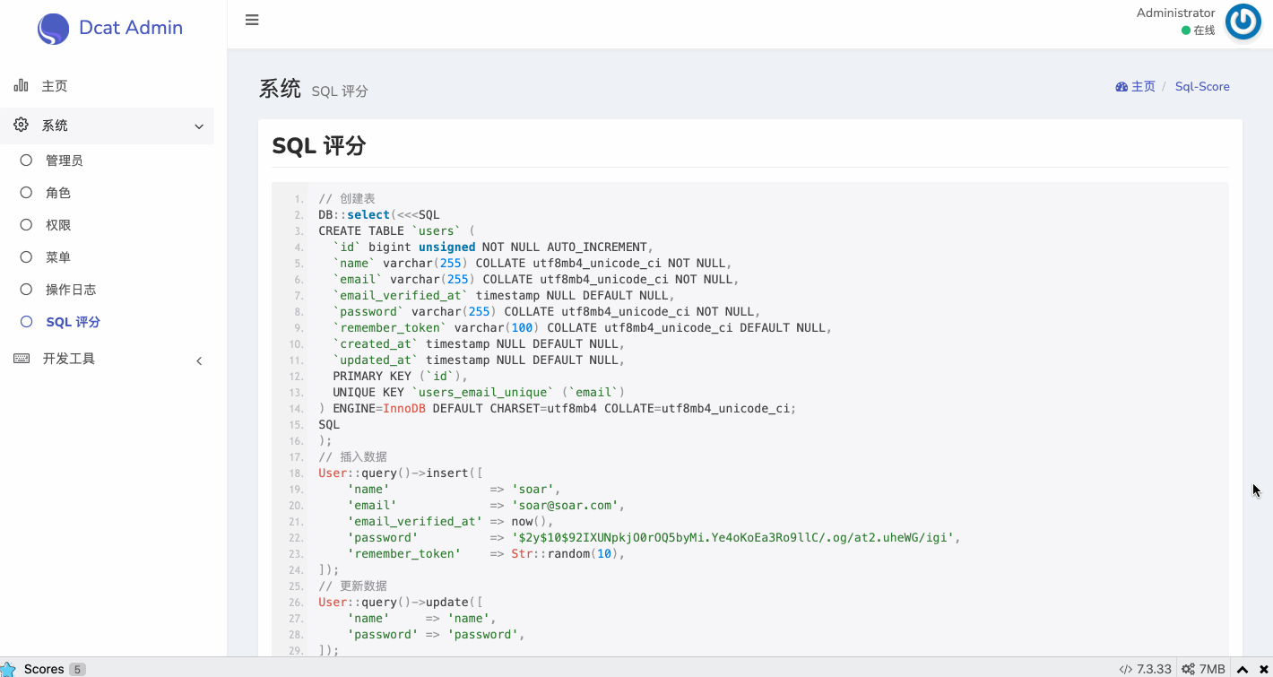Click the memory usage gears icon
This screenshot has height=677, width=1273.
(1188, 669)
